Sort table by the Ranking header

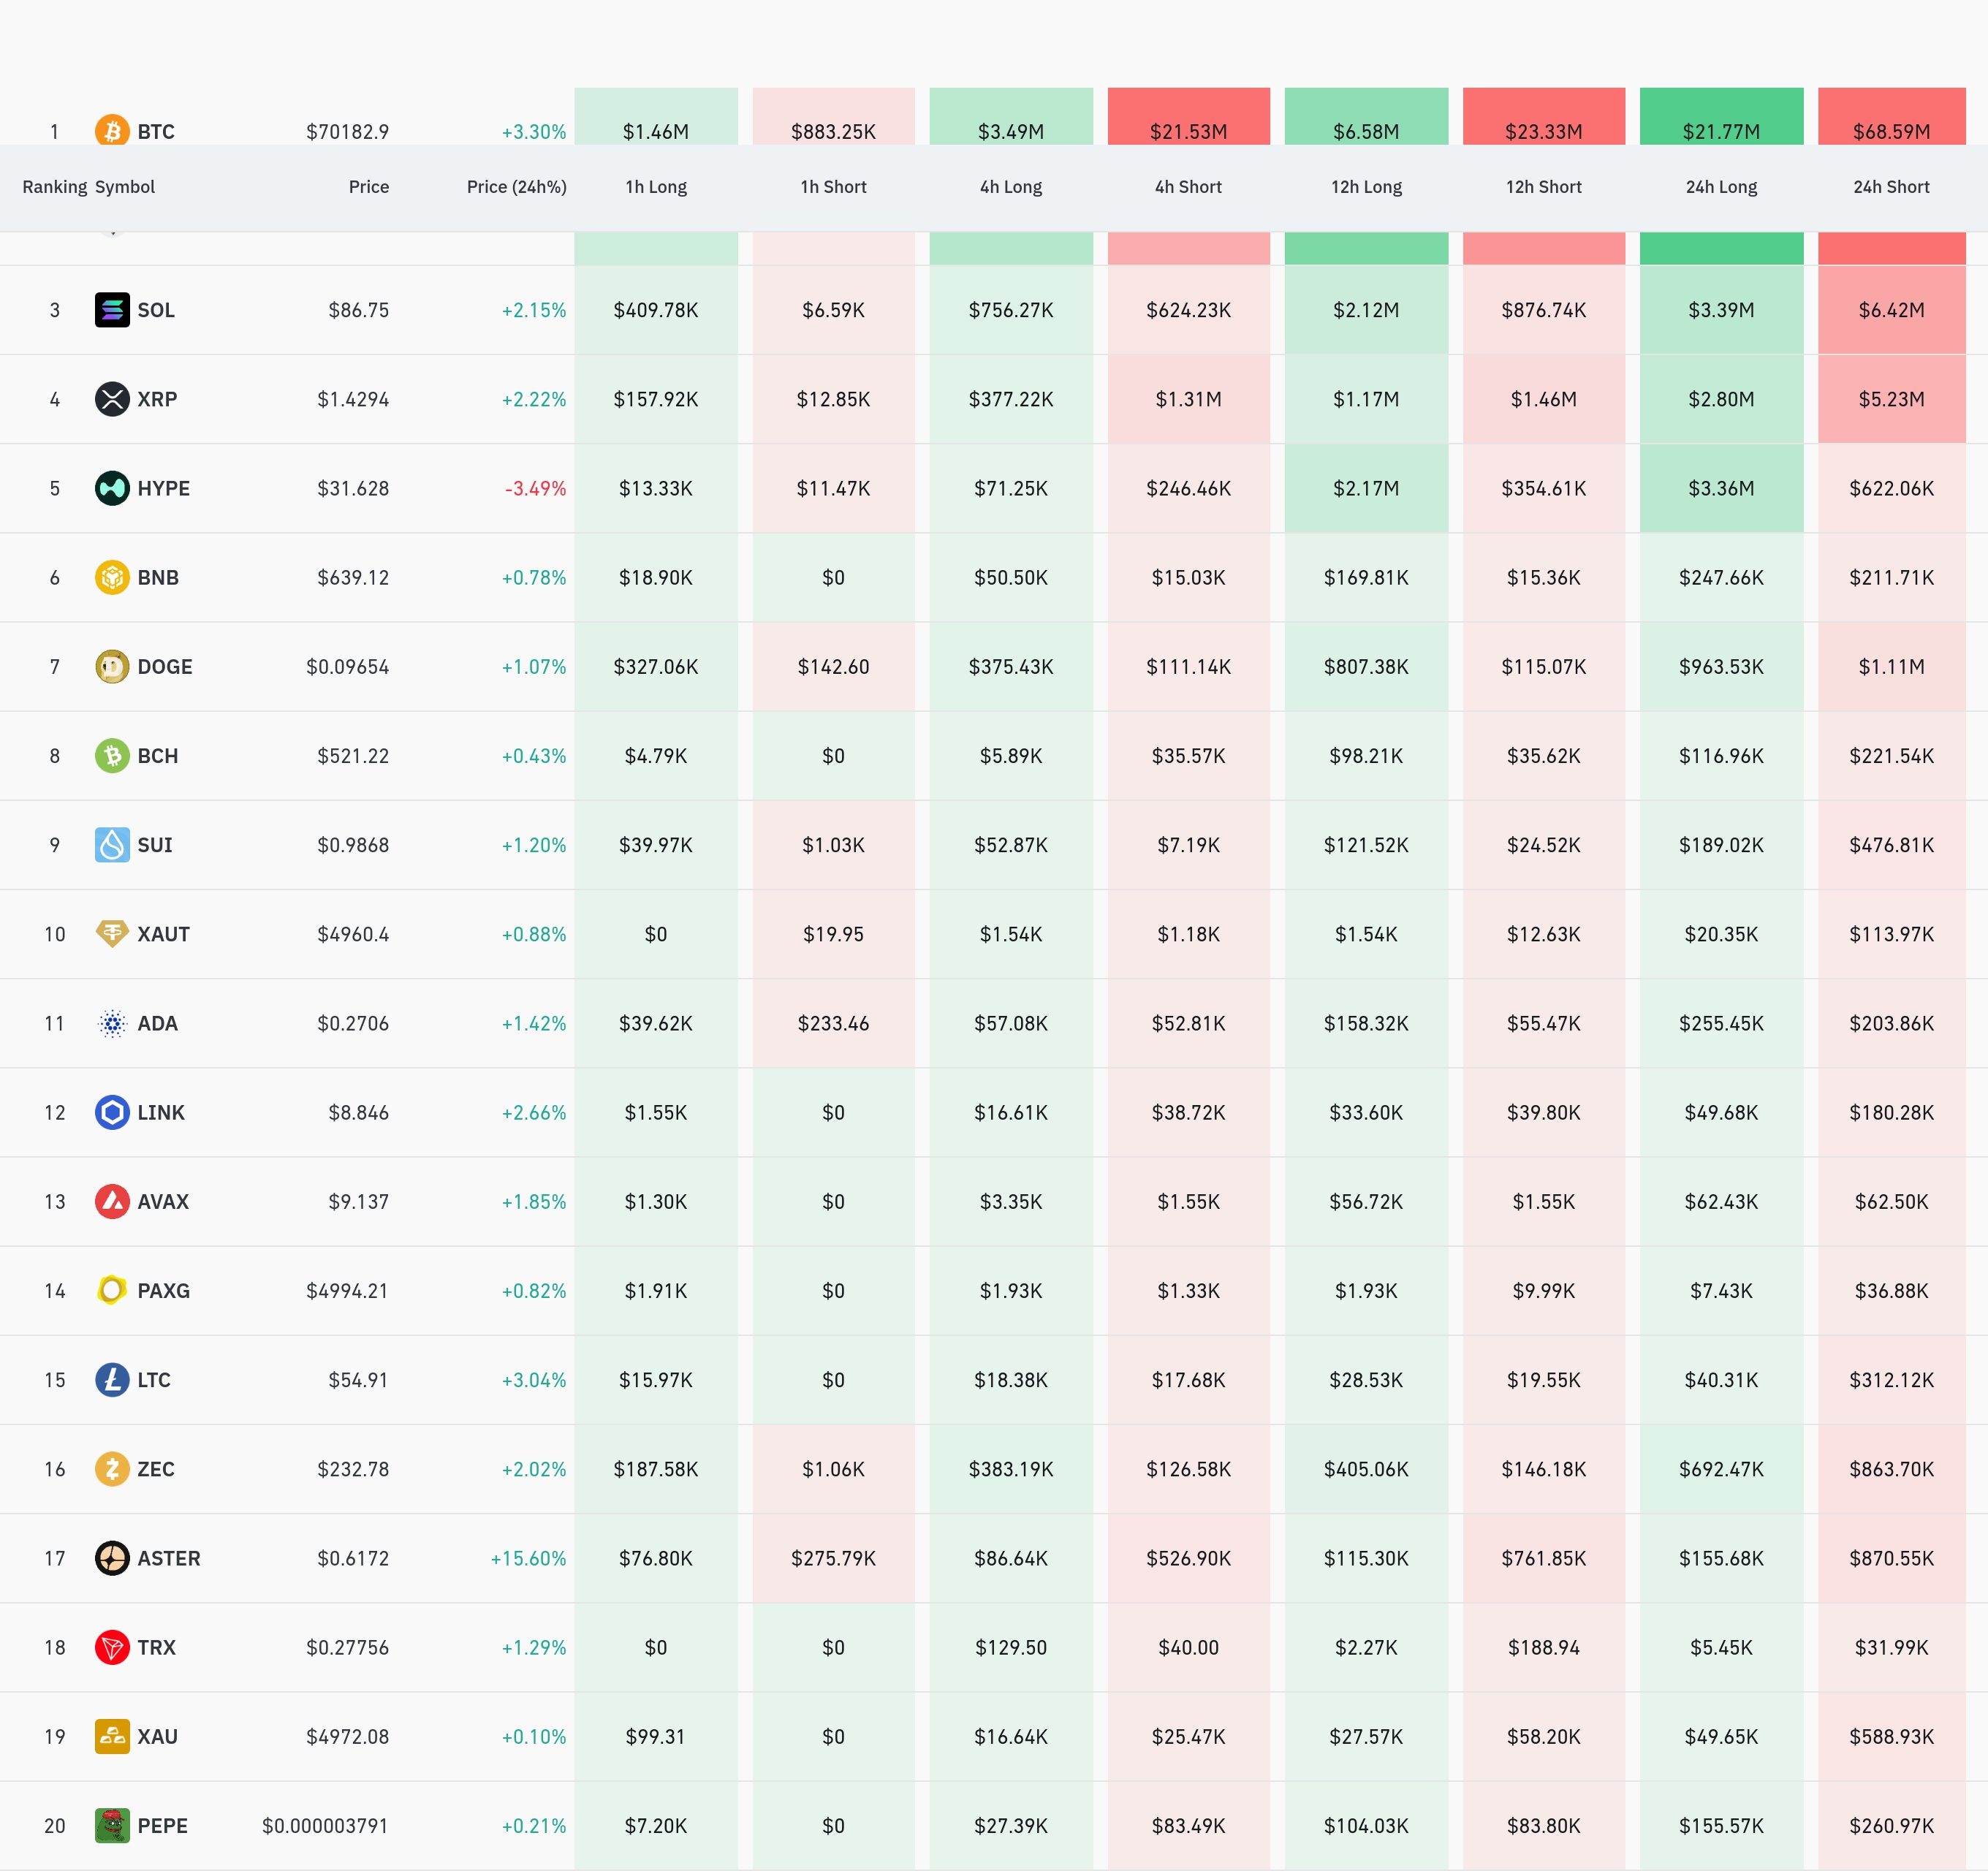54,187
